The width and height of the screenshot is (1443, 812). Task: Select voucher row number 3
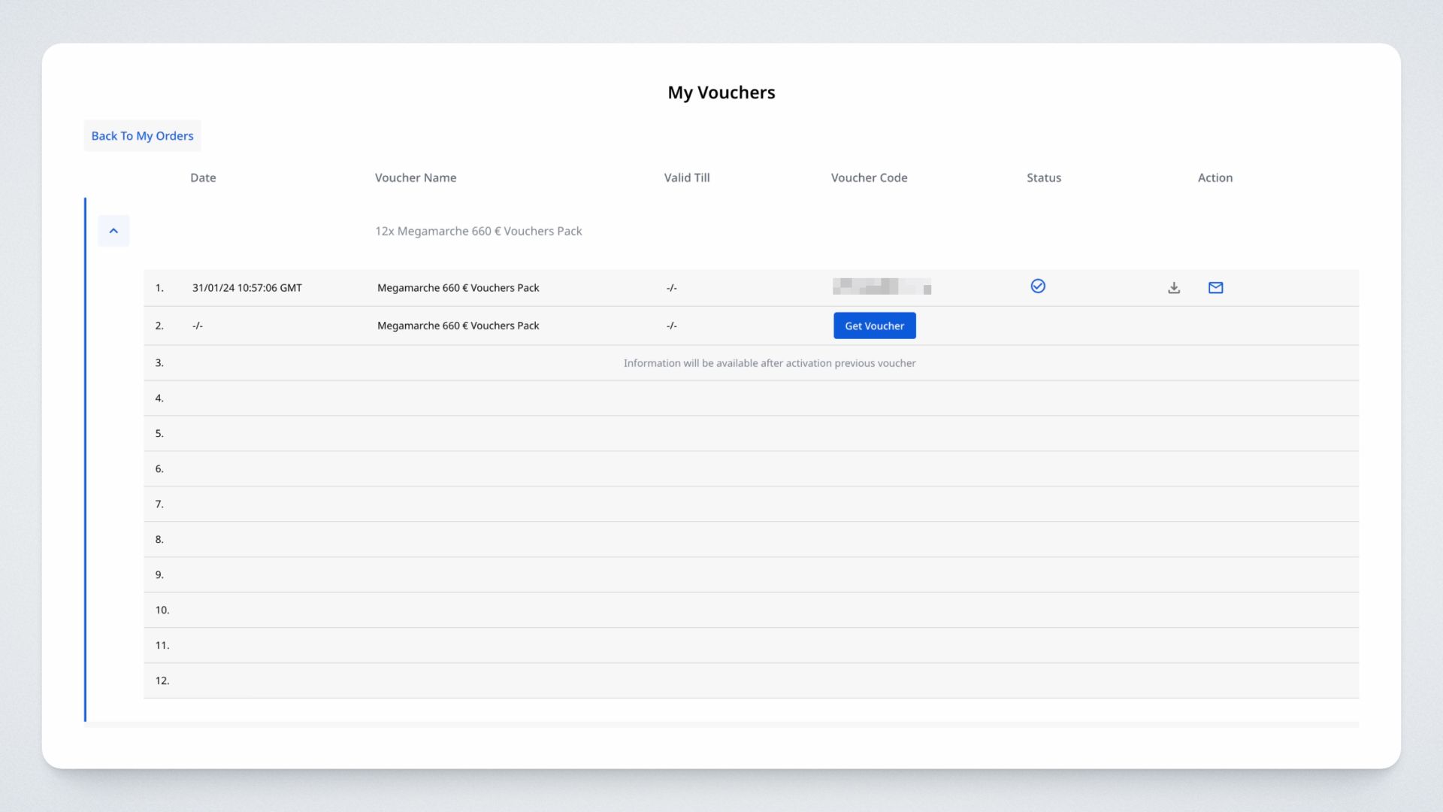coord(159,363)
